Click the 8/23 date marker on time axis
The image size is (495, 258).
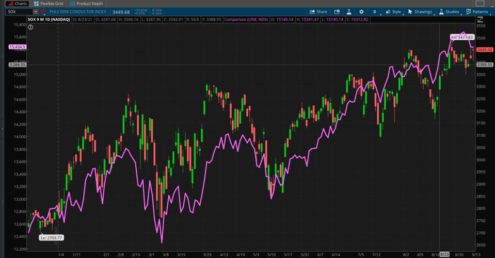coord(444,254)
